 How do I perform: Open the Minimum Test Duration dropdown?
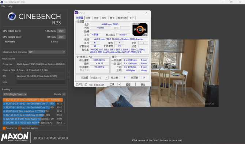click(x=47, y=52)
